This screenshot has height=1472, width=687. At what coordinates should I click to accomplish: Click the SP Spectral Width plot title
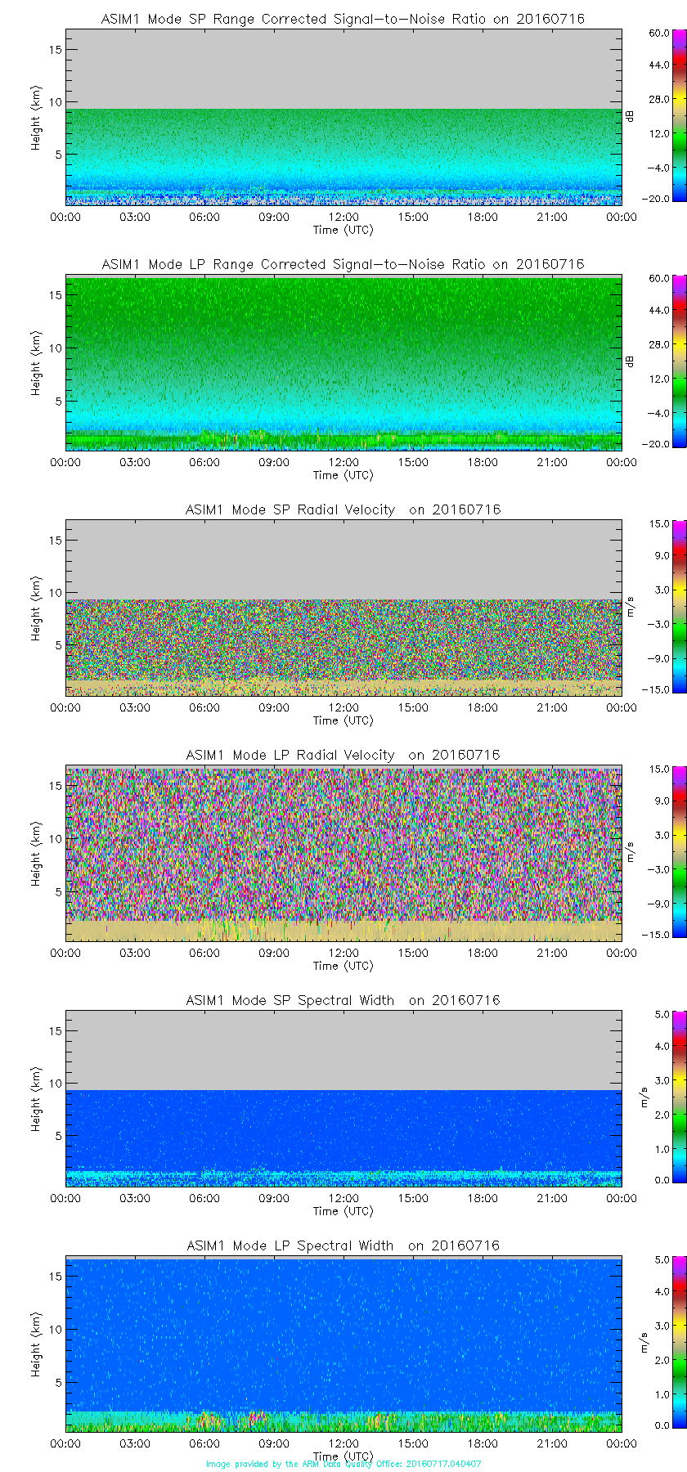pyautogui.click(x=343, y=1000)
